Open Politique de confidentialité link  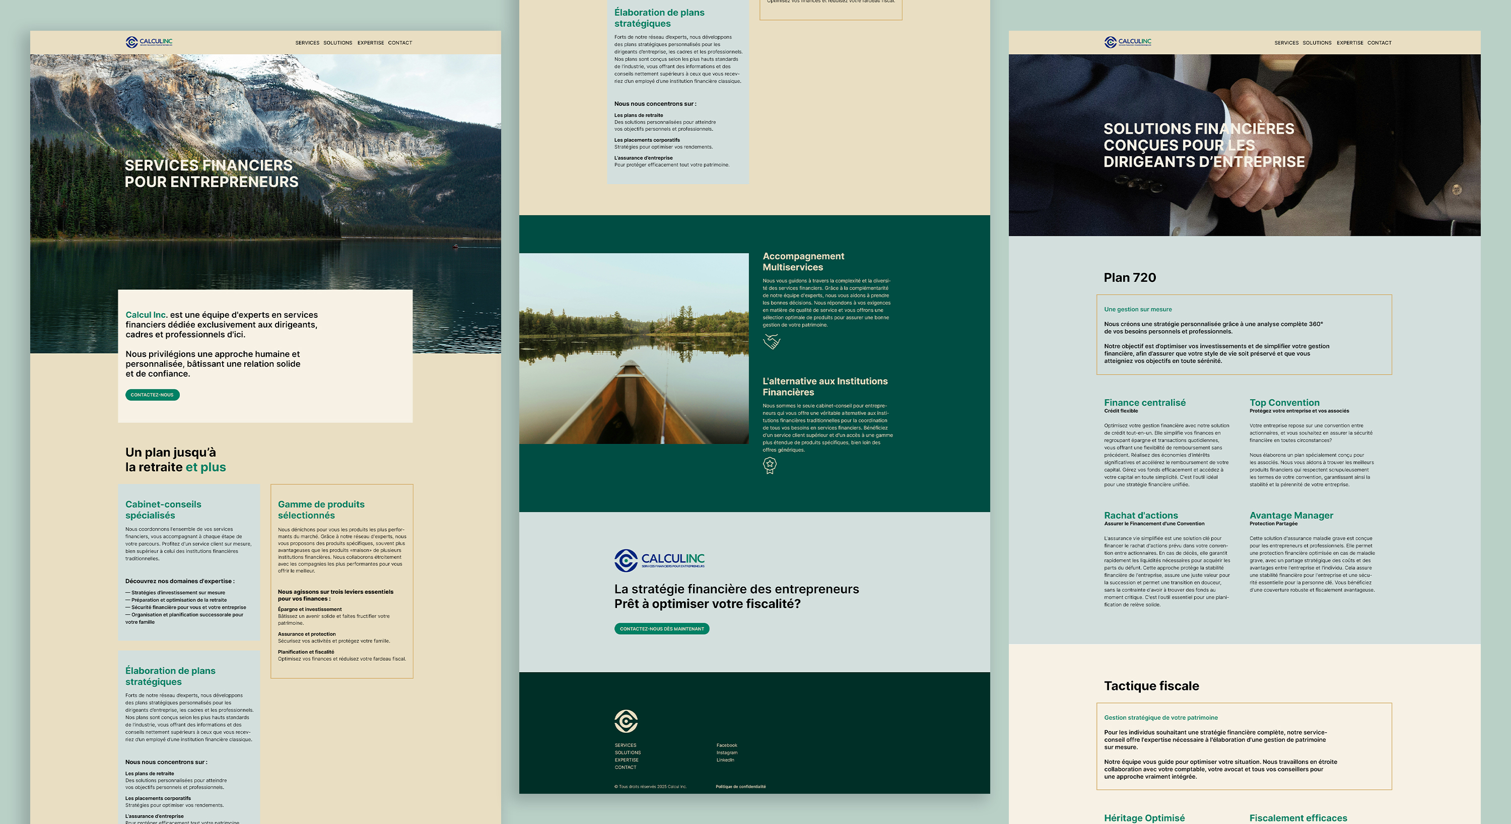coord(740,786)
